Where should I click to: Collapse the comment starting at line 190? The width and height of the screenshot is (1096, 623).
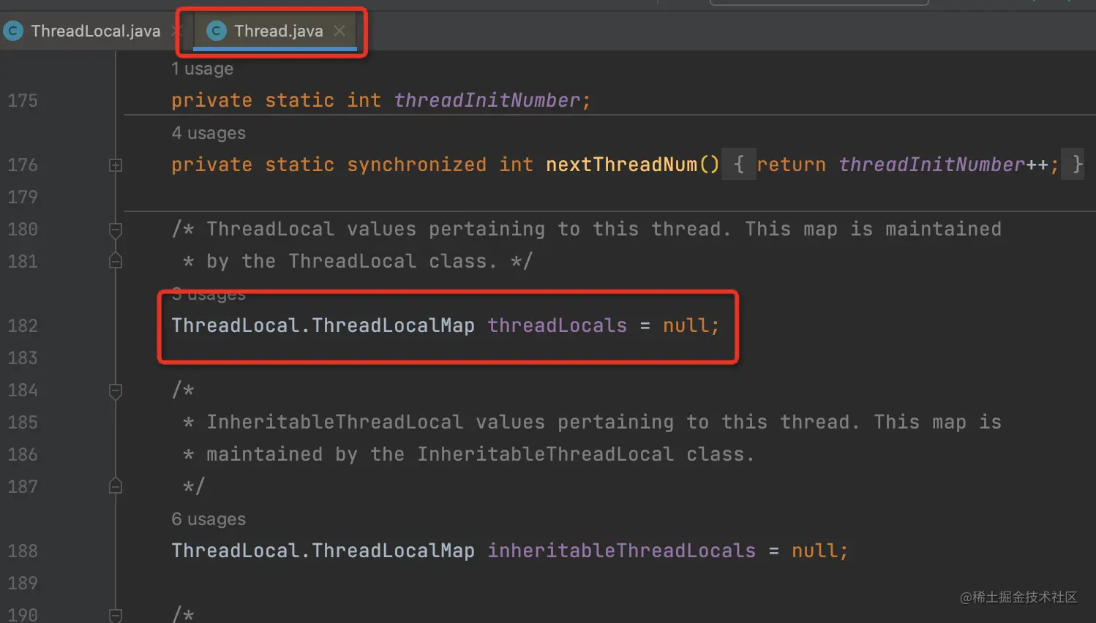116,615
